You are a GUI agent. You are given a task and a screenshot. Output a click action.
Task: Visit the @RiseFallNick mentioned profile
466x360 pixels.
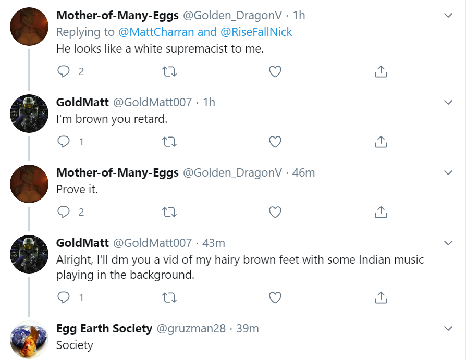click(256, 32)
